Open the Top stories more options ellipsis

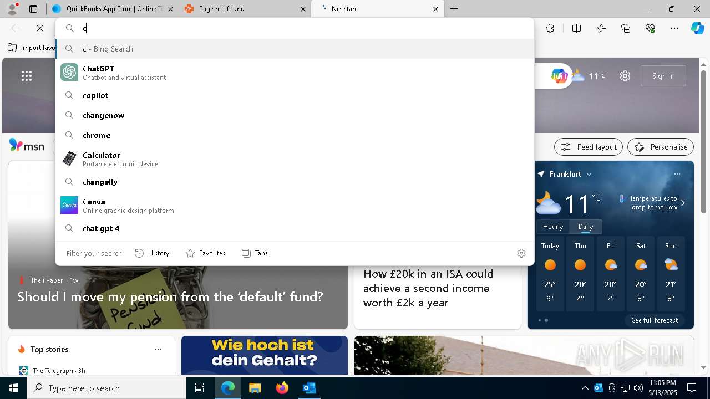(x=158, y=349)
